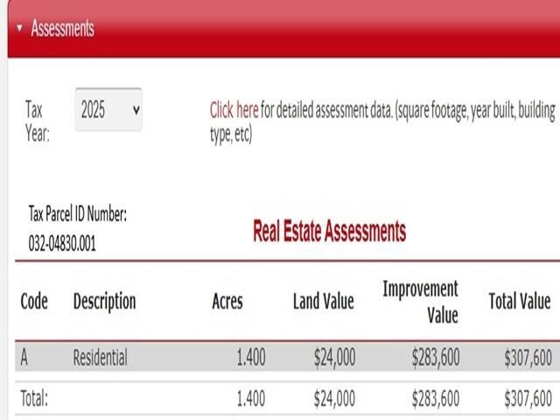Select the Tax Parcel ID number 032-04830.001

click(62, 243)
